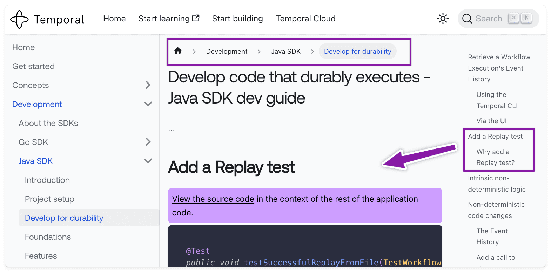Image resolution: width=551 pixels, height=272 pixels.
Task: Jump to Add a call to section
Action: [x=496, y=257]
